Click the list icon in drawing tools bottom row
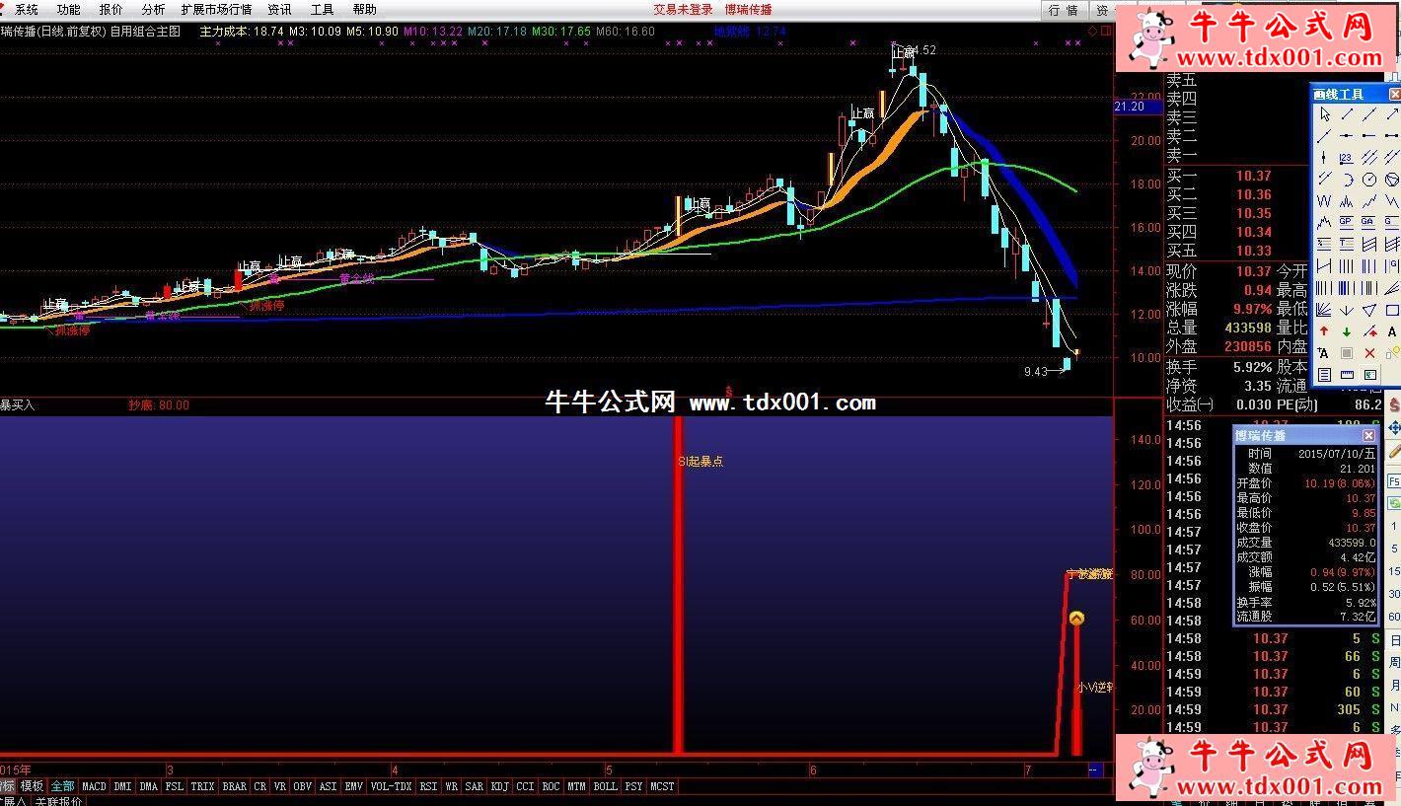1401x806 pixels. (x=1325, y=374)
